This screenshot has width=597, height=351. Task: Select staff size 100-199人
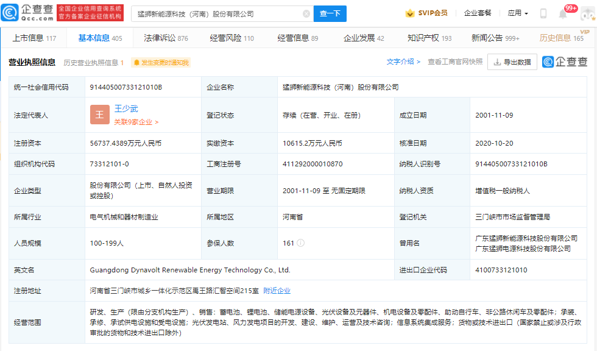coord(107,243)
